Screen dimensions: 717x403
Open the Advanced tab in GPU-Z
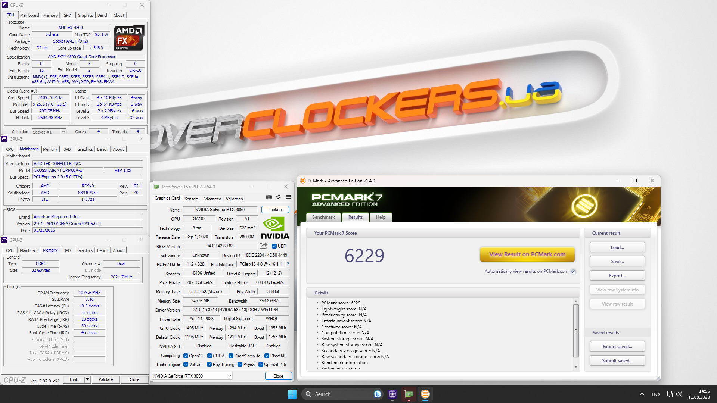pos(212,199)
